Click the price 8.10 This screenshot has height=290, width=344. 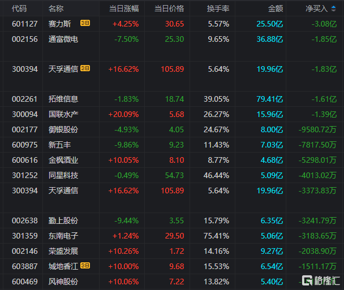177,160
